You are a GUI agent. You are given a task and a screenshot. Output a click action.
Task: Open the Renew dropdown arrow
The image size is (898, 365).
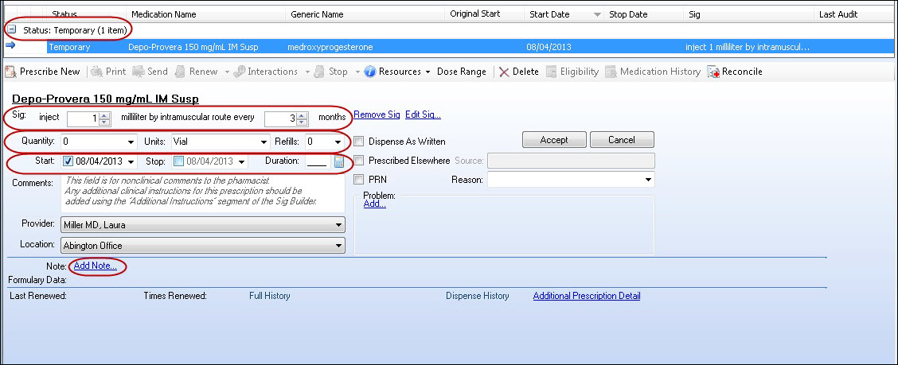pos(227,72)
